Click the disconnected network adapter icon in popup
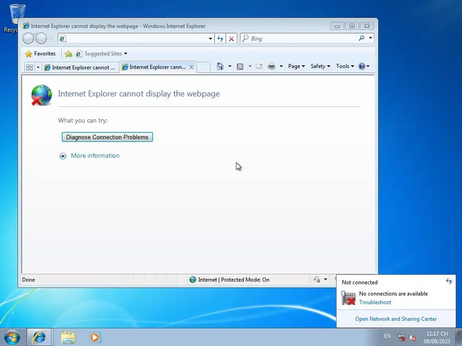Screen dimensions: 462x346 (348, 298)
